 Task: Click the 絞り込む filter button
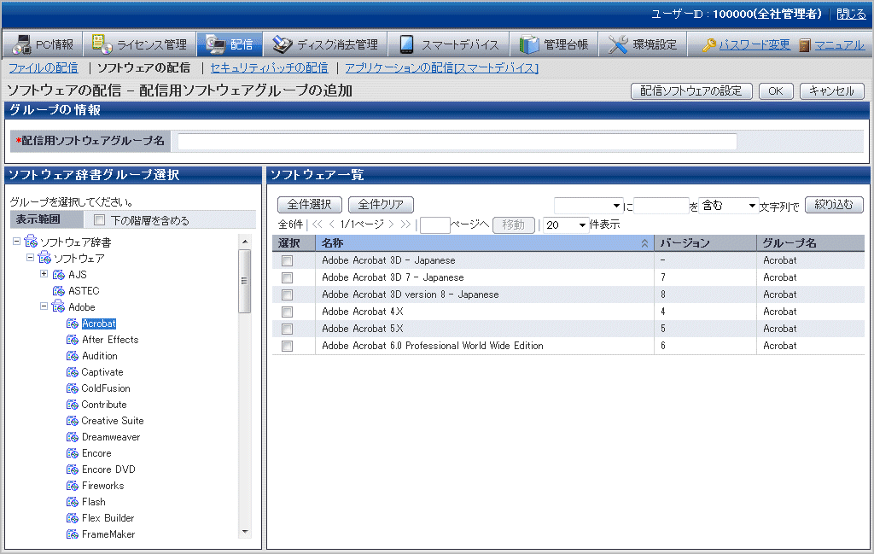click(834, 205)
